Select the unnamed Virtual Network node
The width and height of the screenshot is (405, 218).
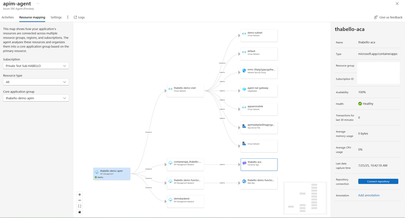coord(259,146)
